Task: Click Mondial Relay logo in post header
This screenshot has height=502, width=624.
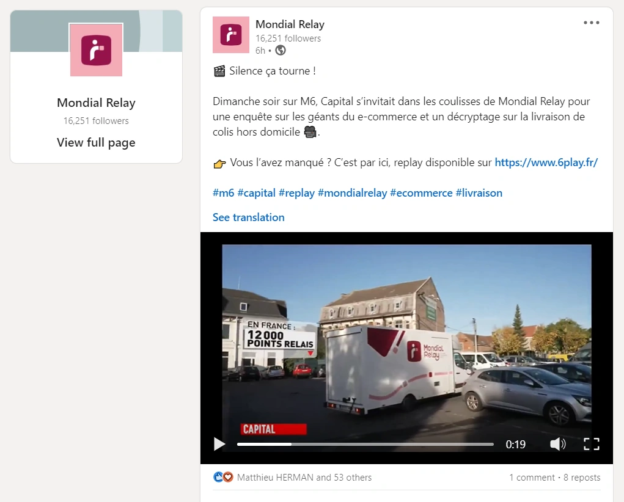Action: (230, 35)
